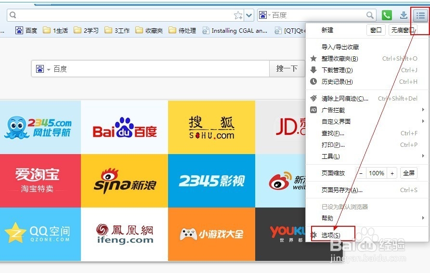Open the YOUKU tile
This screenshot has height=273, width=430.
(281, 234)
